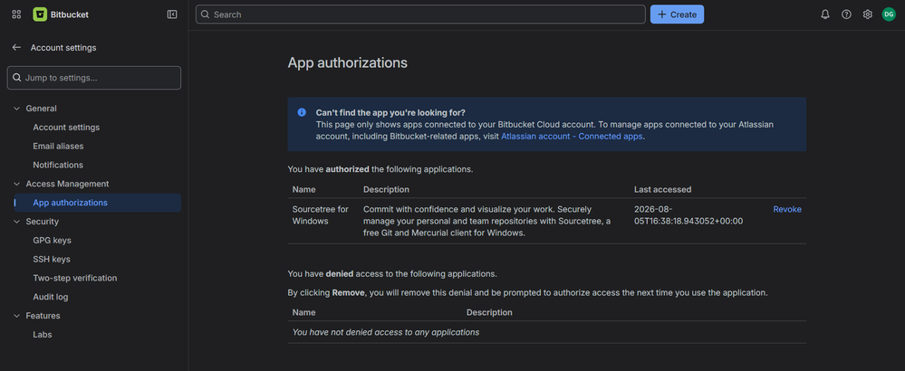This screenshot has width=905, height=371.
Task: Revoke Sourcetree for Windows access
Action: coord(787,210)
